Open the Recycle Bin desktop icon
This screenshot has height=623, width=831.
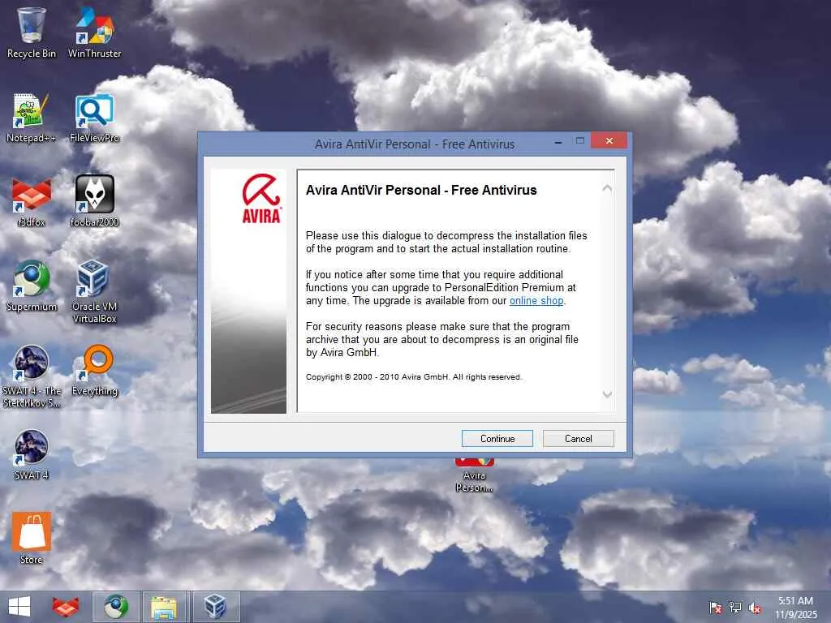click(32, 32)
